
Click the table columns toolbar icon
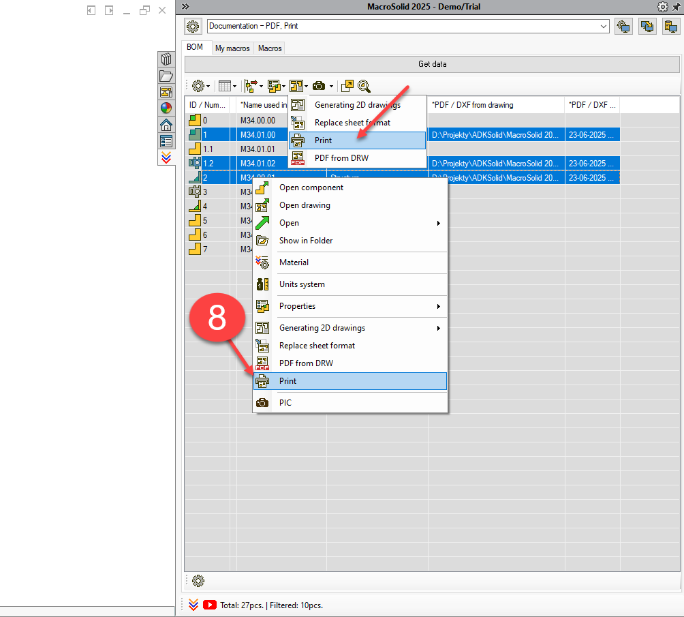point(225,86)
